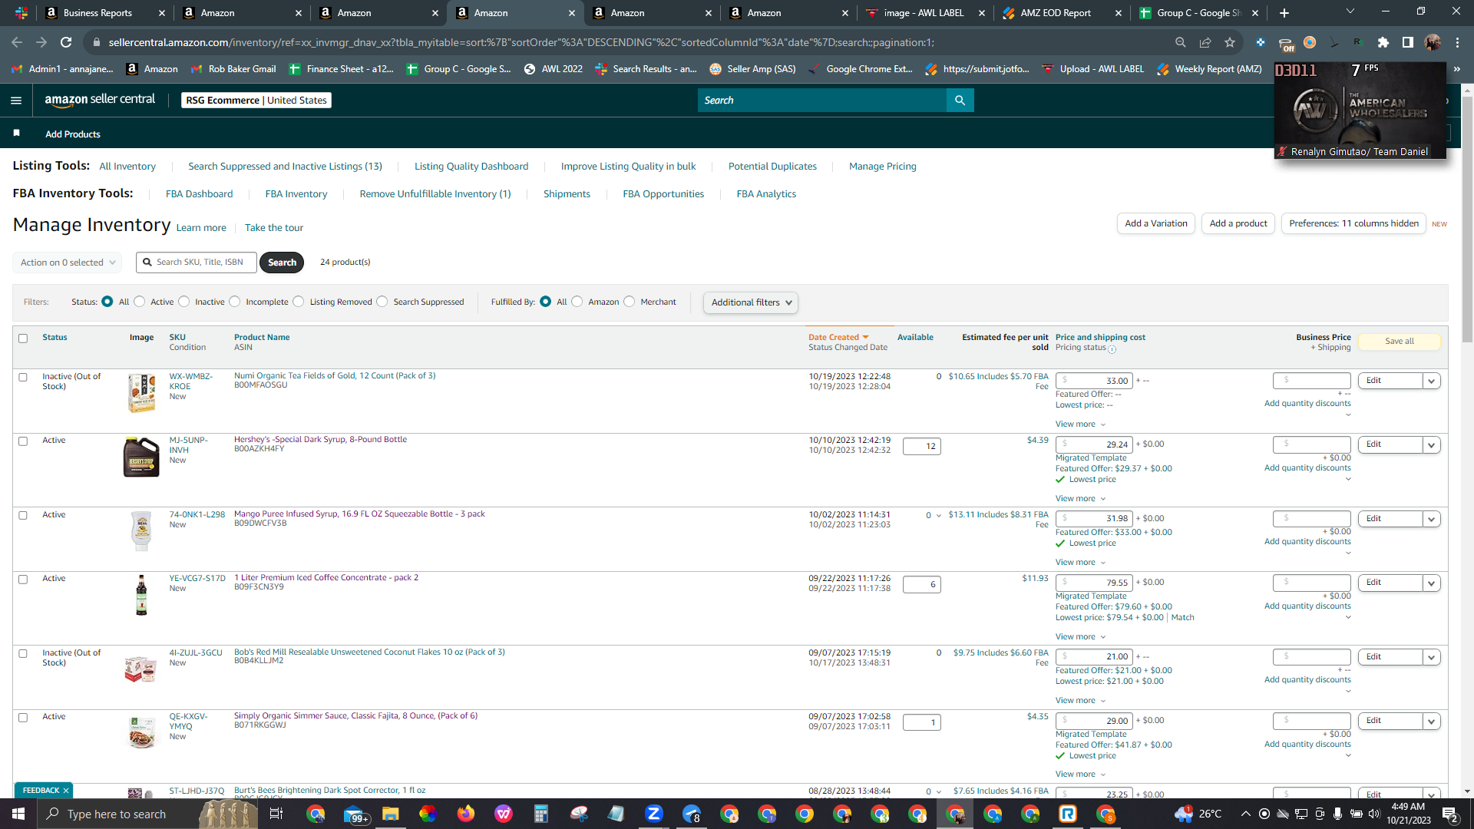Tick the select-all checkbox in table header
The height and width of the screenshot is (829, 1474).
coord(23,339)
